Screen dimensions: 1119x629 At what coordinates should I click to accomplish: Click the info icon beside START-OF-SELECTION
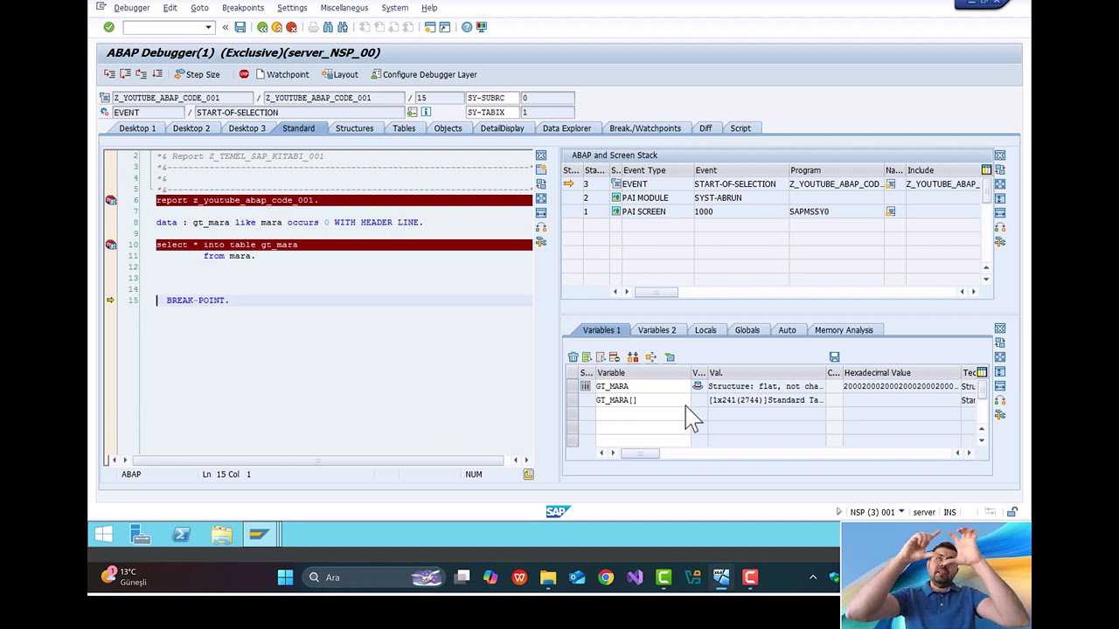[426, 112]
